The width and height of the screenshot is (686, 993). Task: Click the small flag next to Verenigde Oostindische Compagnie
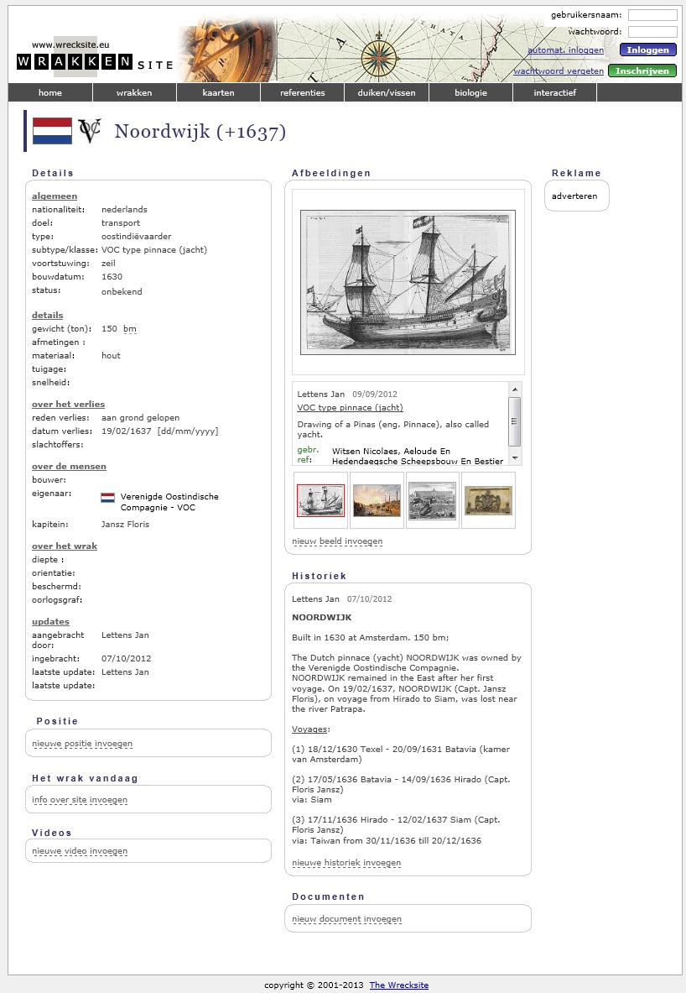(107, 498)
